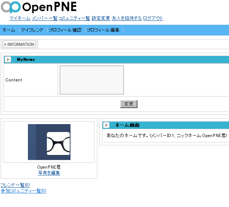Click 友人を招待する invite link
Viewport: 229px width, 207px height.
pos(126,18)
